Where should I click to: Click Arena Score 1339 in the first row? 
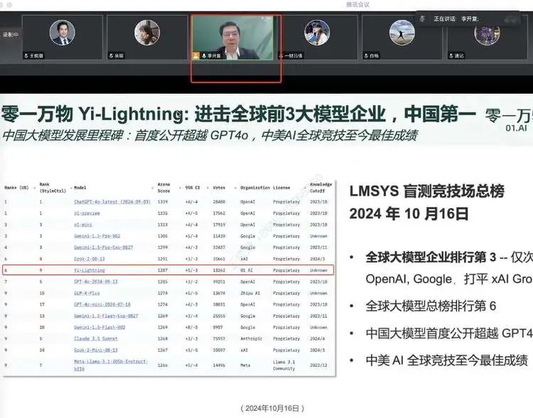click(x=163, y=202)
